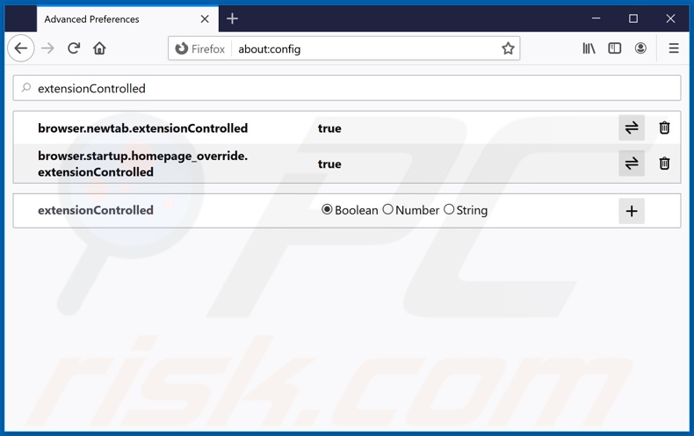Bookmark this page with the star
Screen dimensions: 694x436
(508, 48)
